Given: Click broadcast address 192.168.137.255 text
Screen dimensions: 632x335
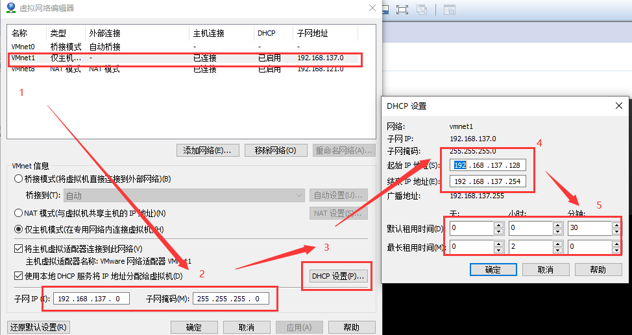Looking at the screenshot, I should point(477,196).
